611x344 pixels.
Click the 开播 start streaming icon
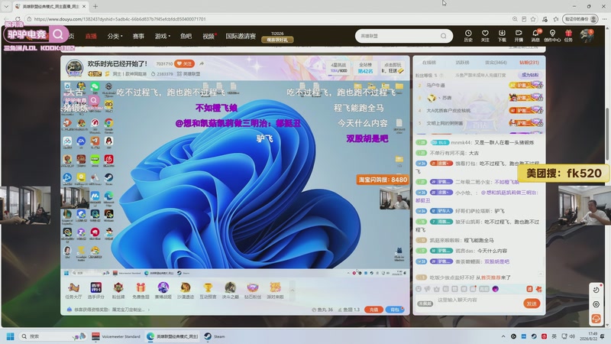tap(519, 35)
